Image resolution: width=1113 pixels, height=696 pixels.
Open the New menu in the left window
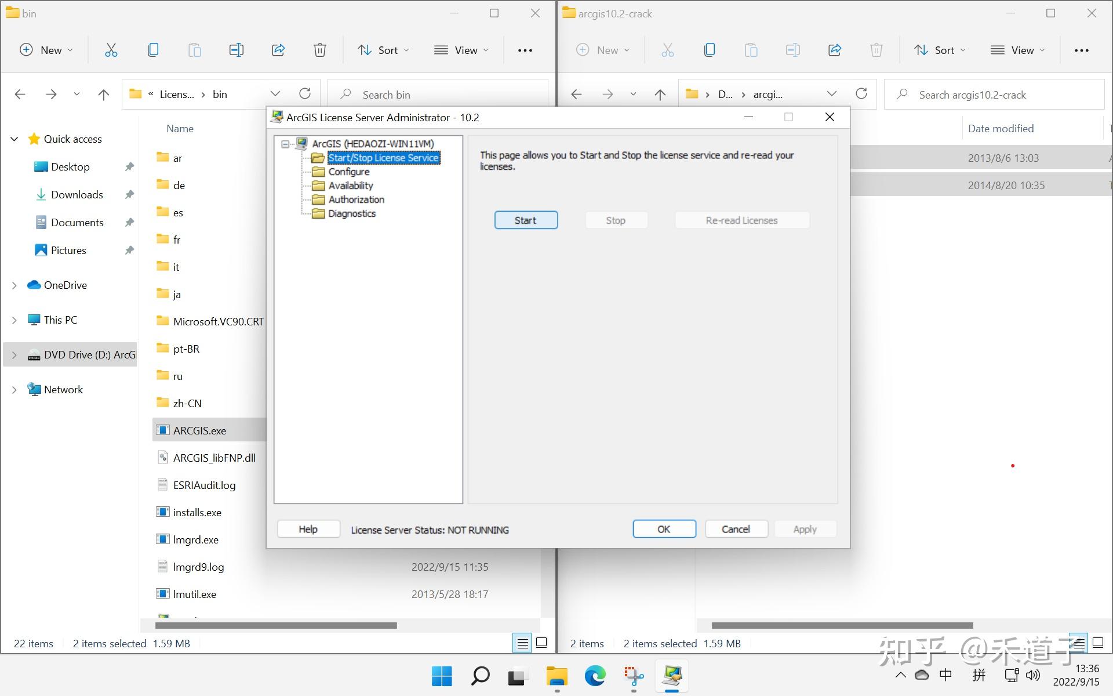coord(46,50)
